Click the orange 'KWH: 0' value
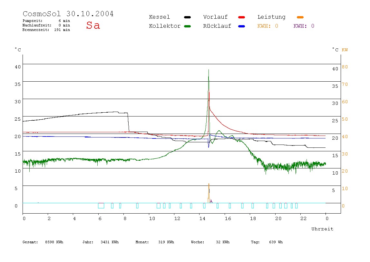 pos(268,26)
